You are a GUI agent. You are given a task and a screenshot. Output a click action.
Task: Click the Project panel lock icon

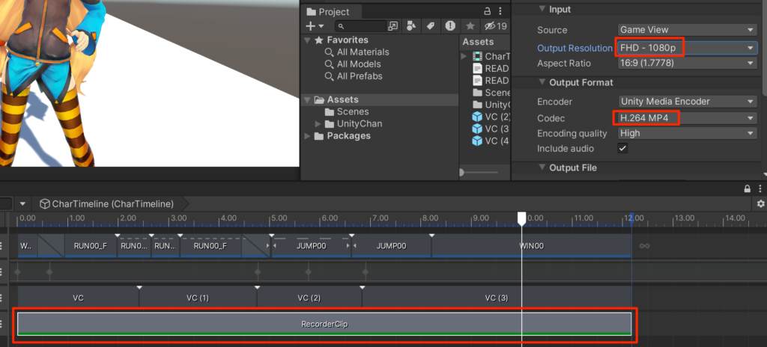click(x=487, y=11)
